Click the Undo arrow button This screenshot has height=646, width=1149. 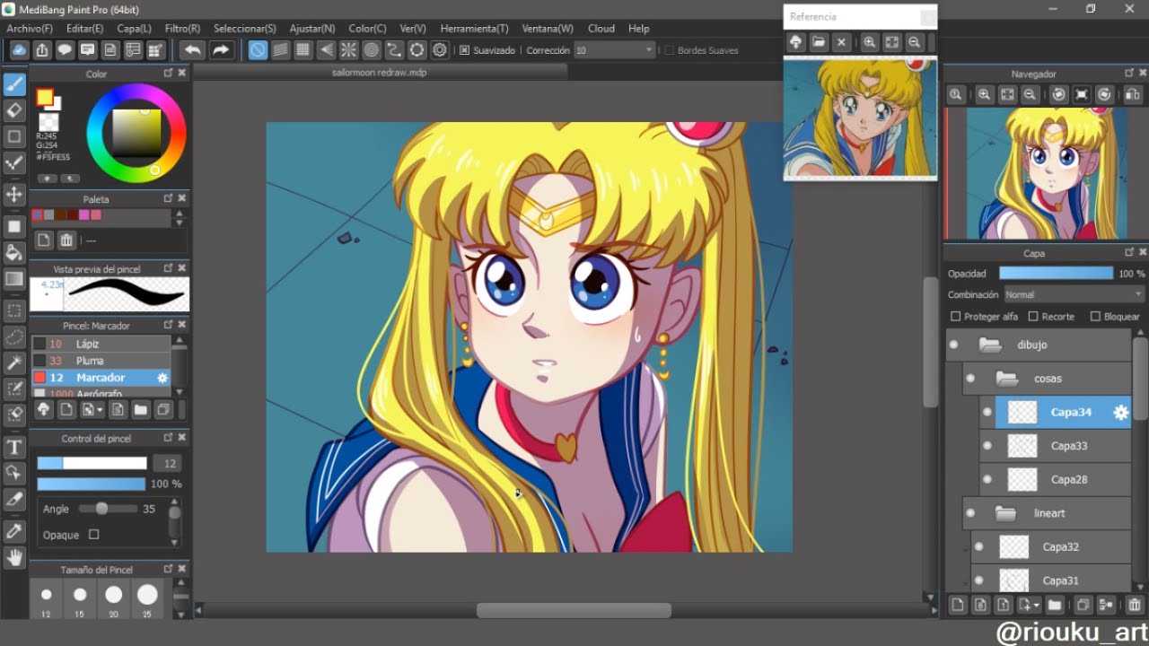192,50
